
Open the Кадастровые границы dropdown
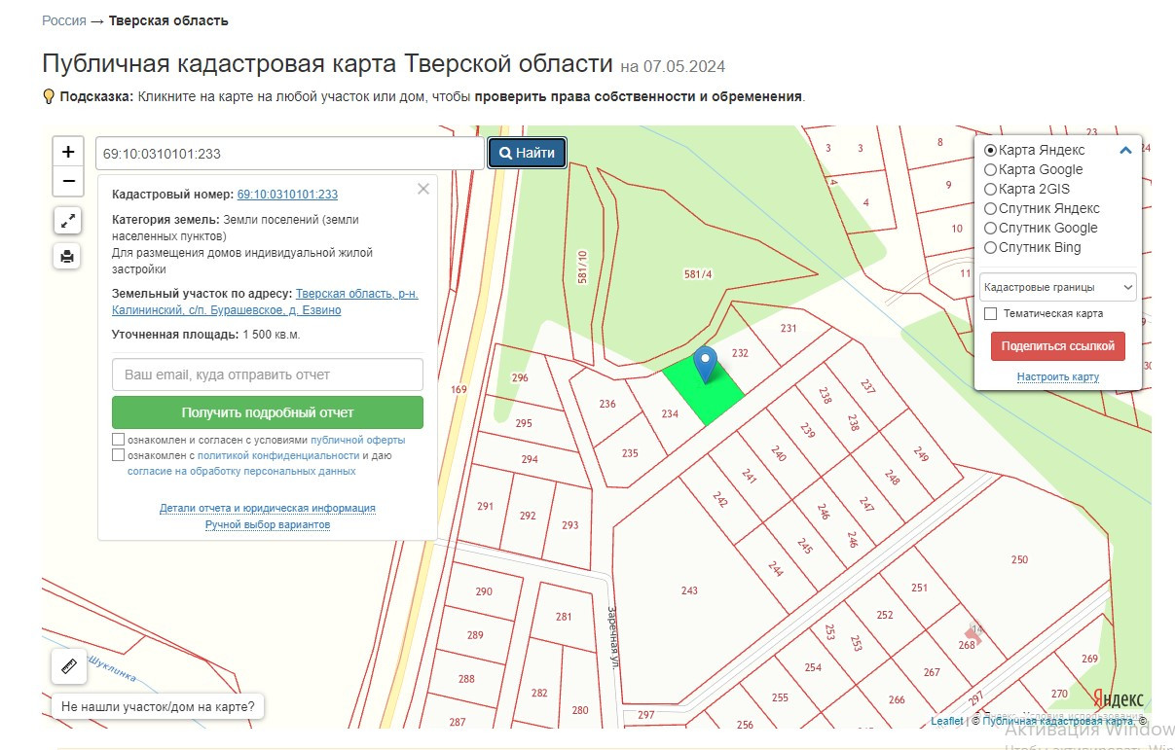coord(1057,287)
